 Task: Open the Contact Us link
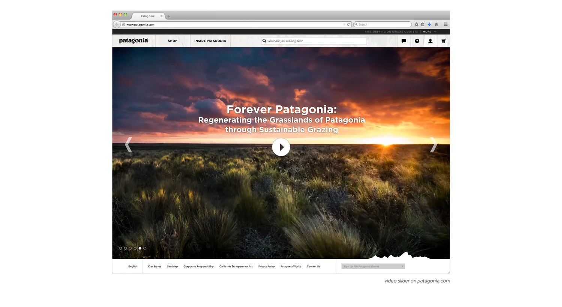(313, 267)
